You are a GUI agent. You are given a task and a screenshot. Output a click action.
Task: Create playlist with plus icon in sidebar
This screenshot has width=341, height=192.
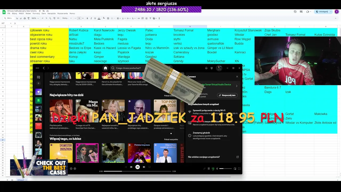tap(38, 83)
